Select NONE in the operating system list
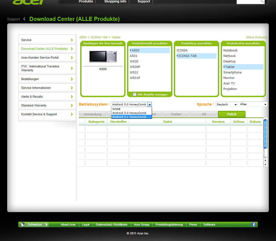276x241 pixels. pyautogui.click(x=131, y=109)
